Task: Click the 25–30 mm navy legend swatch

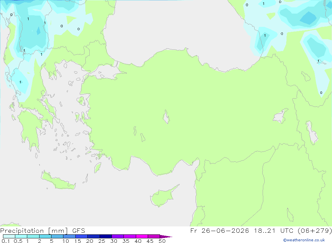Action: pyautogui.click(x=106, y=236)
